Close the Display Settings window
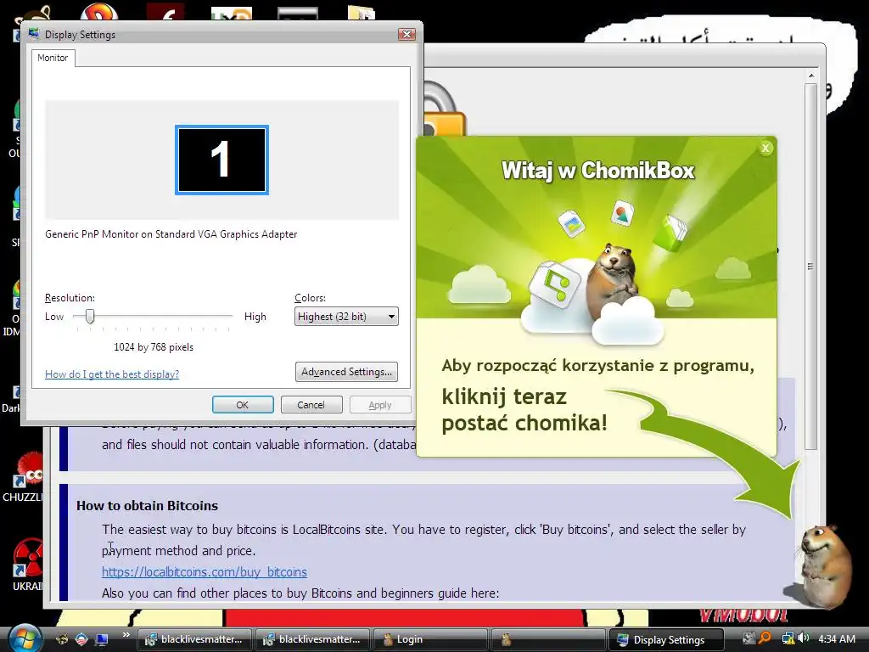The width and height of the screenshot is (869, 652). click(x=406, y=34)
